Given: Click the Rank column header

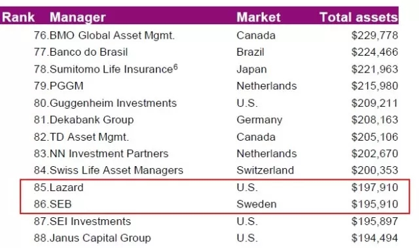Looking at the screenshot, I should [x=18, y=18].
